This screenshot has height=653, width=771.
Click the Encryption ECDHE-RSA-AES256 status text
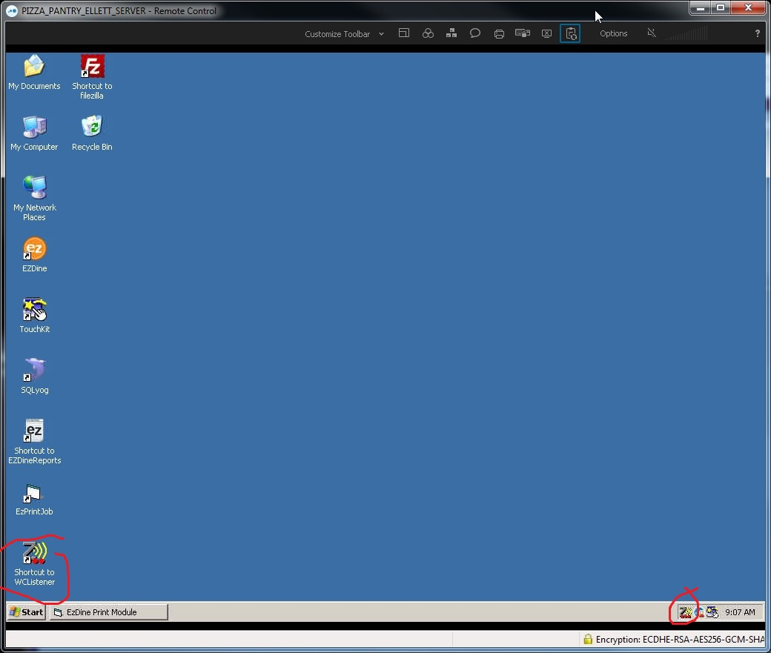pyautogui.click(x=680, y=639)
